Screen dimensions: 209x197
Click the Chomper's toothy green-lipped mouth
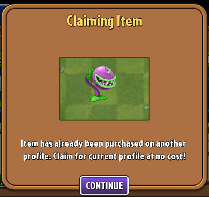(x=106, y=82)
